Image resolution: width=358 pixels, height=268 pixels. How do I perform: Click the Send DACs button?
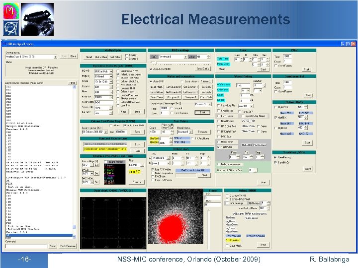(x=203, y=69)
